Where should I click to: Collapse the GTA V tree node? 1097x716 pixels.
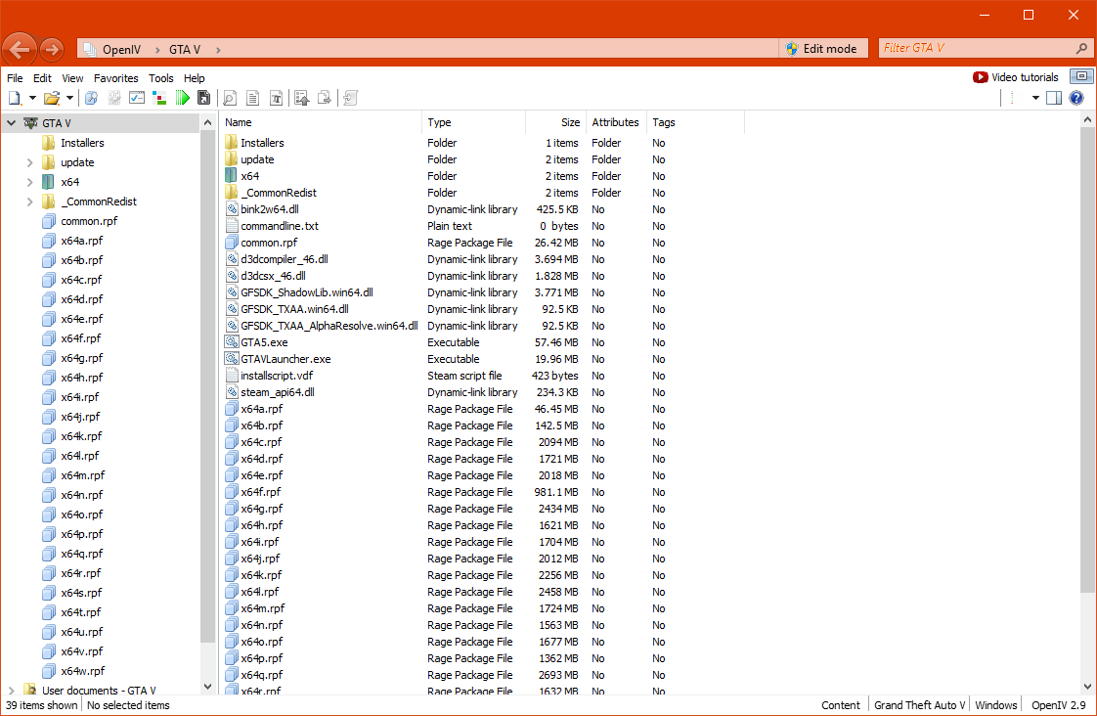click(11, 123)
